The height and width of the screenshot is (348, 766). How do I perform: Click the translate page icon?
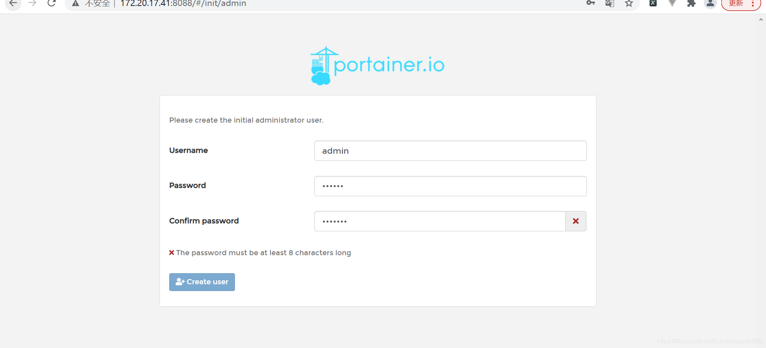tap(610, 3)
